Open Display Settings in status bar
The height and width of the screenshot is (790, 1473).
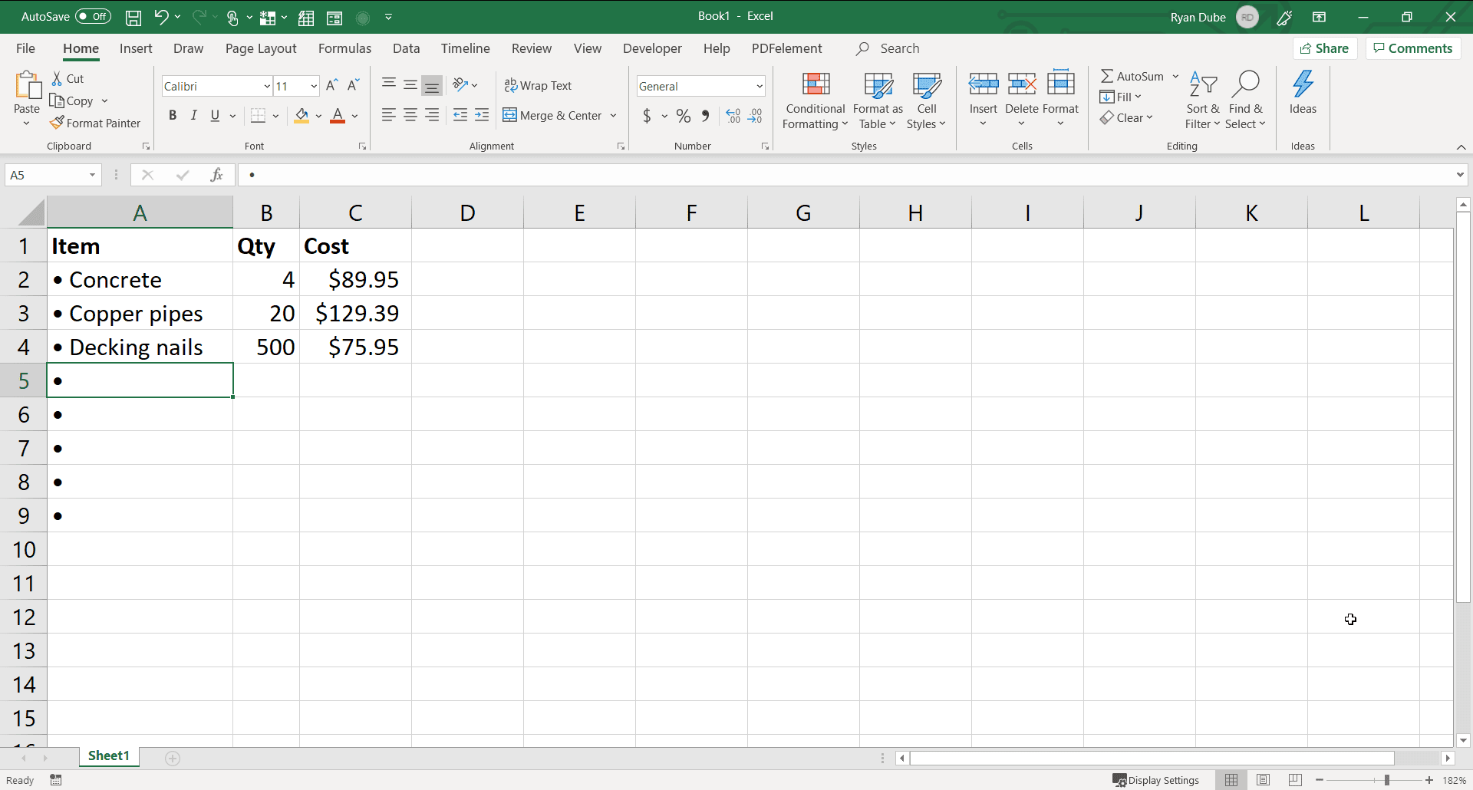pos(1156,780)
